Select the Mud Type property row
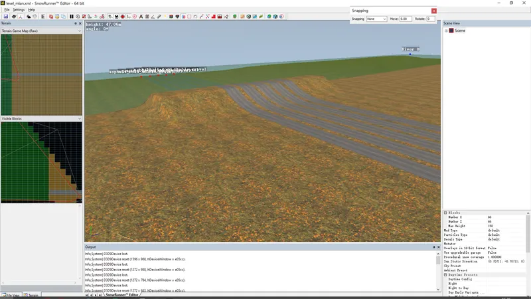The height and width of the screenshot is (299, 531). [485, 230]
